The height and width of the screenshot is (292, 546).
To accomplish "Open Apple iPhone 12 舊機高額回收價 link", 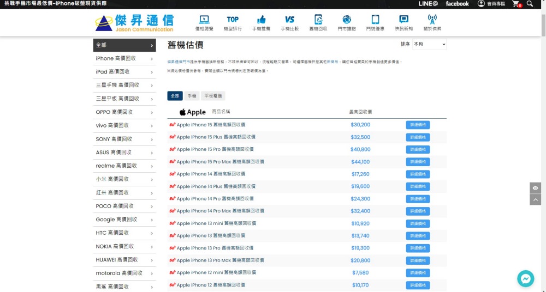I will coord(211,285).
